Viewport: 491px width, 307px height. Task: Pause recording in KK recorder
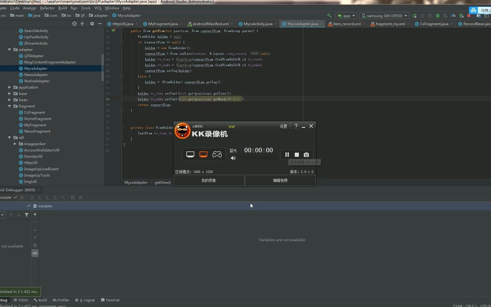[x=287, y=155]
